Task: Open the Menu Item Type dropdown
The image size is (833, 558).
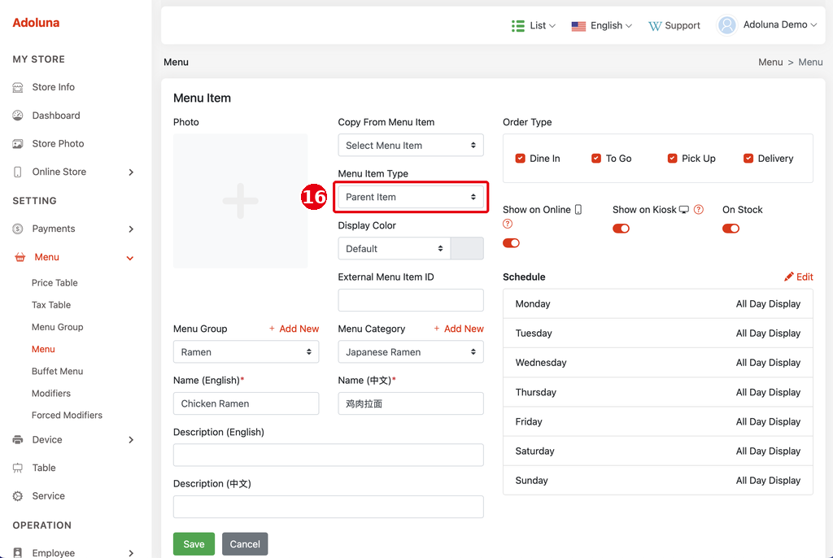Action: click(x=411, y=197)
